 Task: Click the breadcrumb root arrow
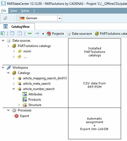(x=43, y=34)
